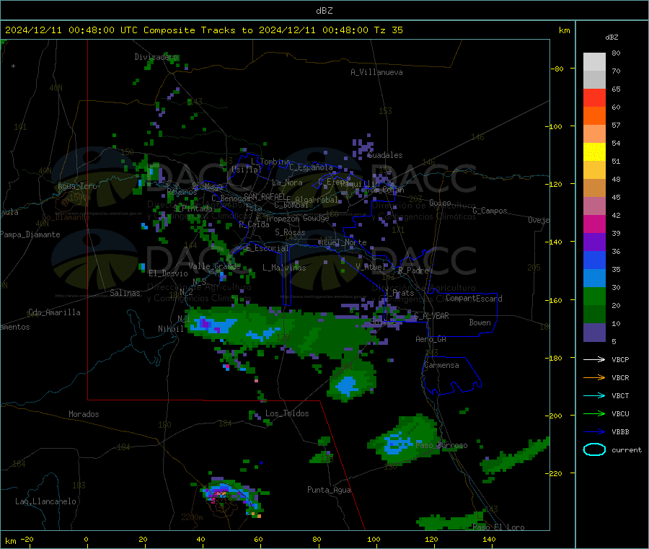The image size is (649, 549).
Task: Click the 'L_Malvinas' map label
Action: [x=284, y=268]
